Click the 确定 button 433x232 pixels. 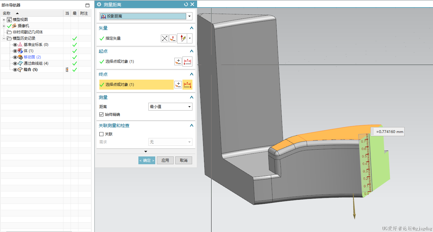(147, 160)
